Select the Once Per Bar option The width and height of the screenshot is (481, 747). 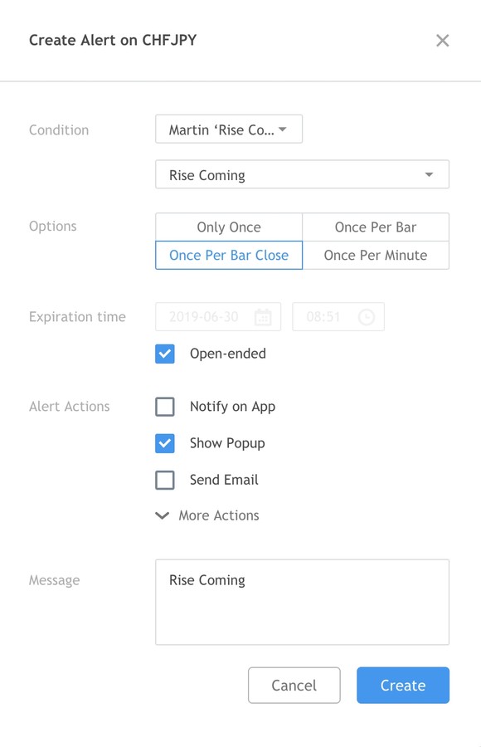coord(376,227)
